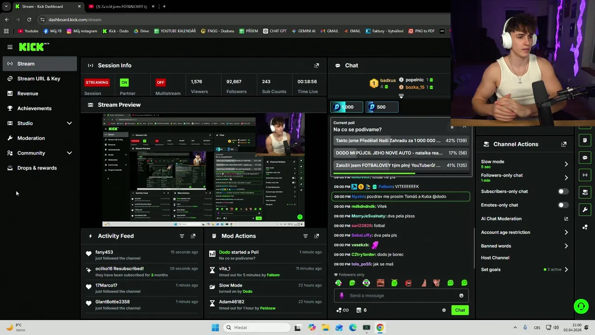Viewport: 595px width, 335px height.
Task: Open Slow mode settings arrow
Action: tap(566, 164)
